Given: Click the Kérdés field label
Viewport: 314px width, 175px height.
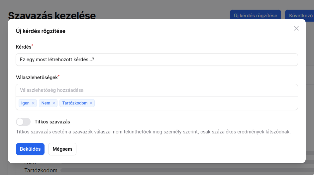Looking at the screenshot, I should (x=24, y=47).
